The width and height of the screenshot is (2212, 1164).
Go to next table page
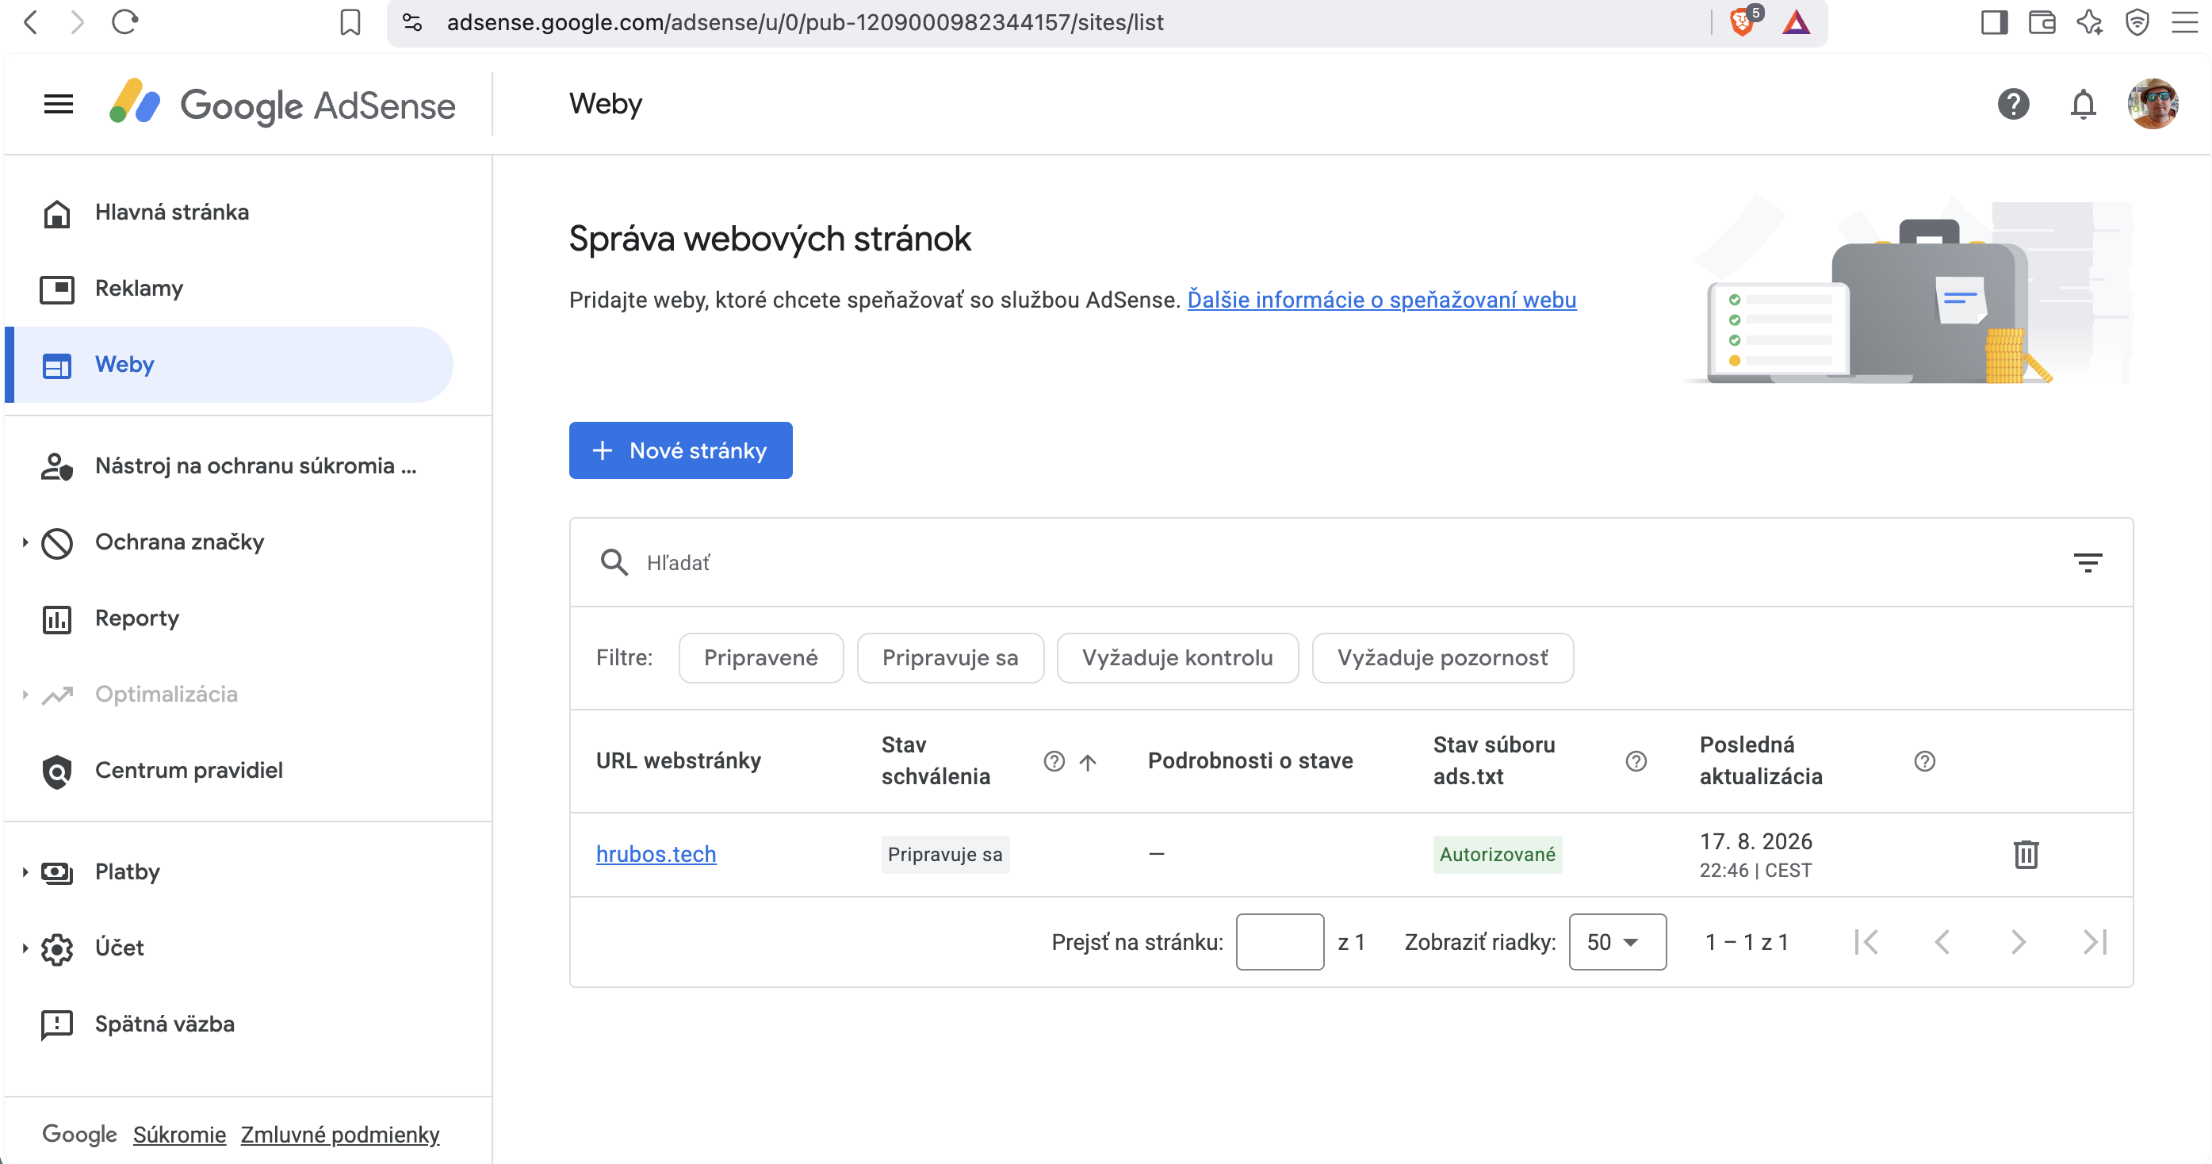pos(2018,942)
